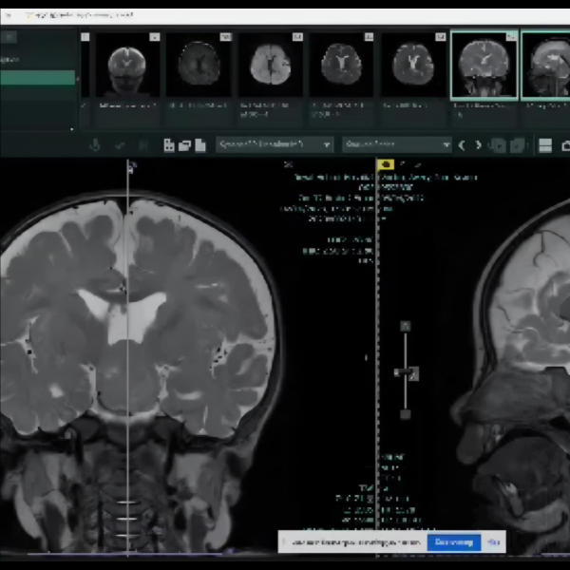570x570 pixels.
Task: Click second copy icon after the chevrons
Action: coord(518,145)
